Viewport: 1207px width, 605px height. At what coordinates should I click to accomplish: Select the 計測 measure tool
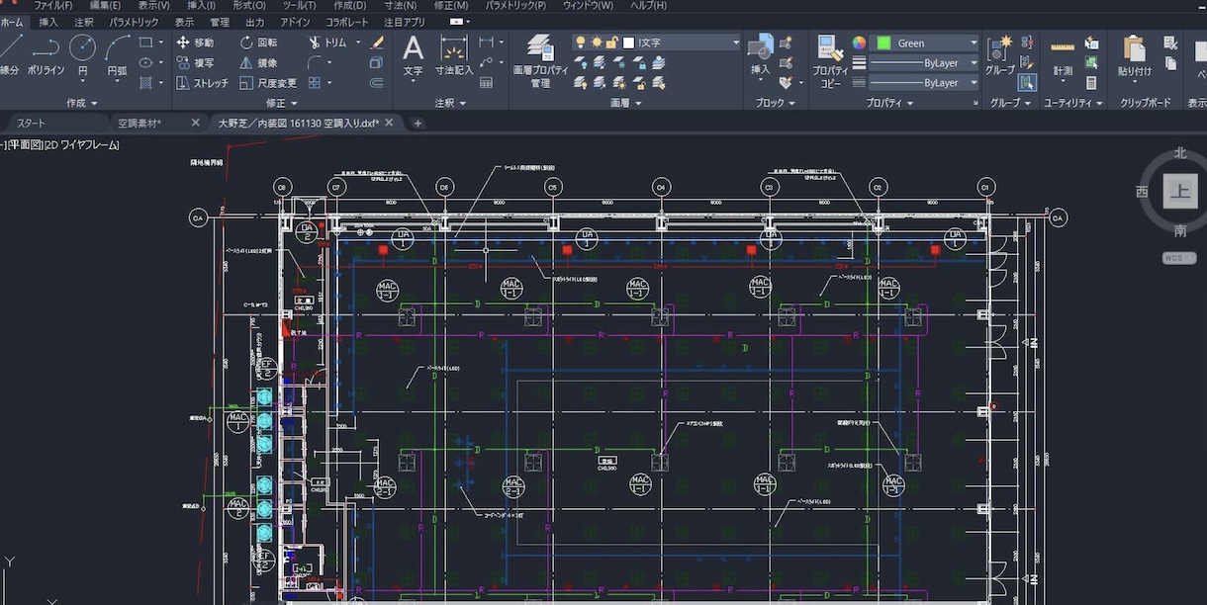1063,58
